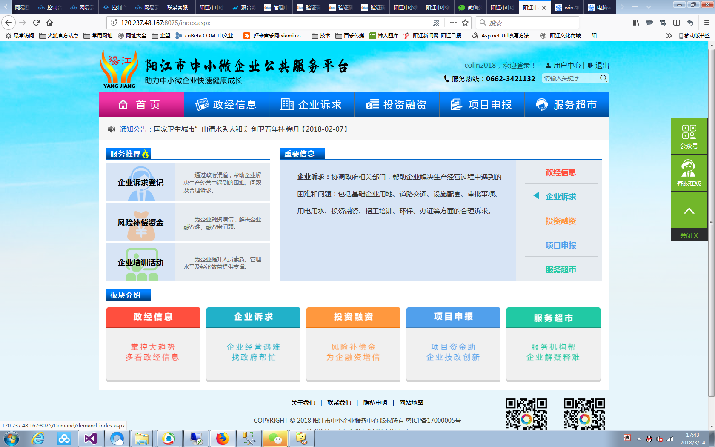Open the 公众号 QR code widget
Image resolution: width=715 pixels, height=447 pixels.
[x=689, y=136]
